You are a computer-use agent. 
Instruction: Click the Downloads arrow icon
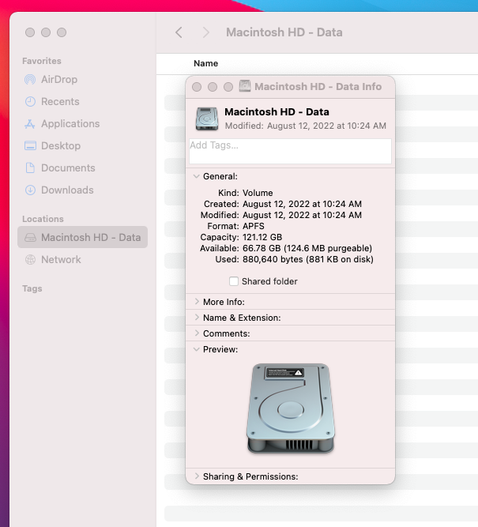coord(30,190)
